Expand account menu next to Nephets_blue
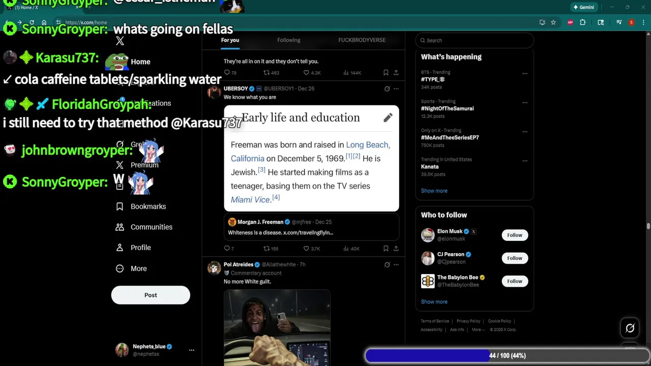Viewport: 651px width, 366px height. (192, 350)
